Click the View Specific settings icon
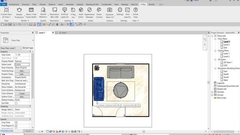 (127, 10)
